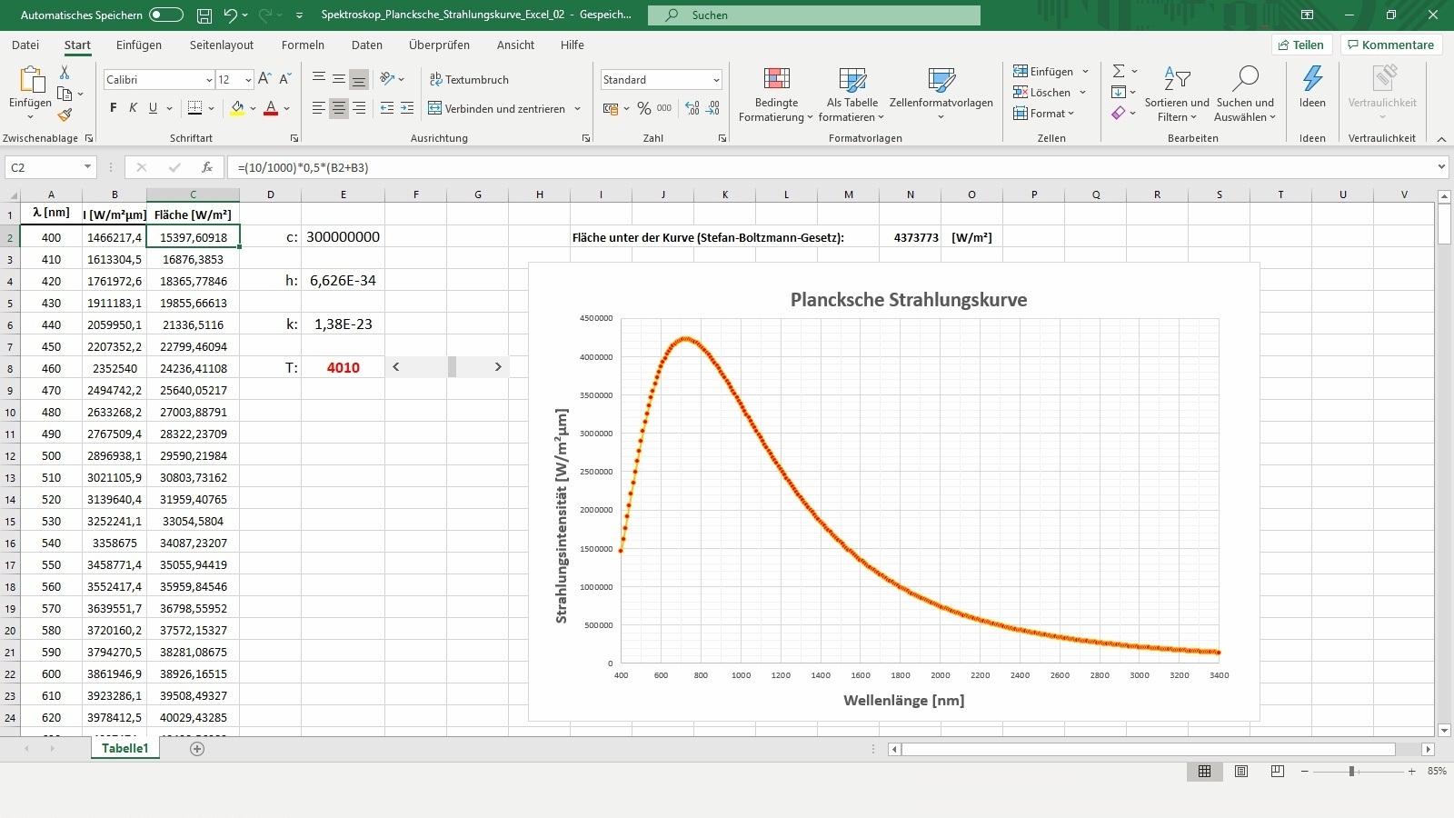The height and width of the screenshot is (818, 1454).
Task: Select column C header
Action: click(x=193, y=195)
